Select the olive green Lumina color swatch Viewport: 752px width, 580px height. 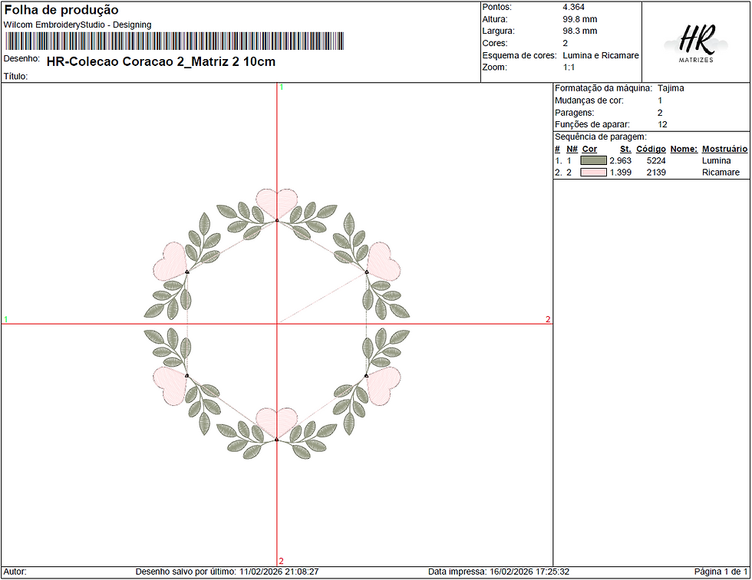coord(593,160)
